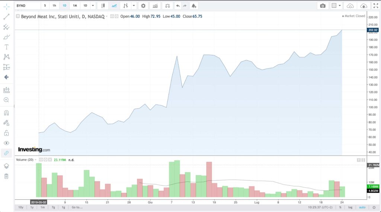Set time range to 1y
Image resolution: width=381 pixels, height=212 pixels.
click(32, 208)
